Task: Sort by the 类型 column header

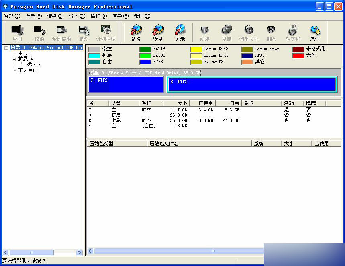Action: tap(124, 103)
